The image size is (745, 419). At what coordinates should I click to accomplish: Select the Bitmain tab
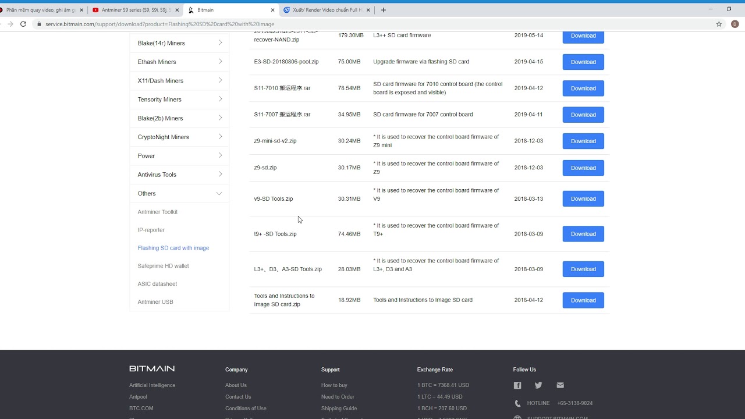point(230,10)
